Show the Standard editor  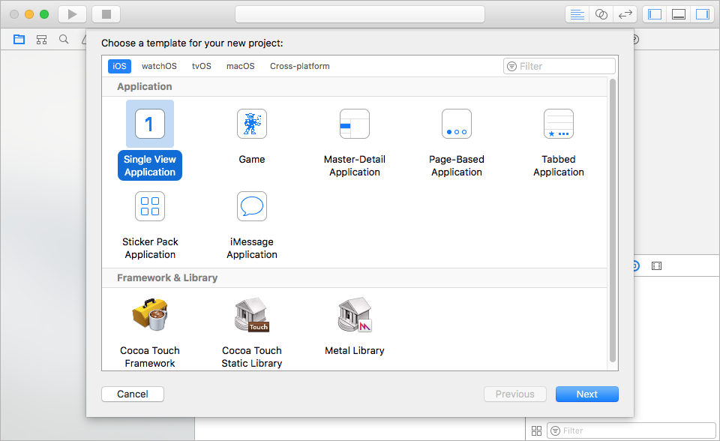[577, 14]
